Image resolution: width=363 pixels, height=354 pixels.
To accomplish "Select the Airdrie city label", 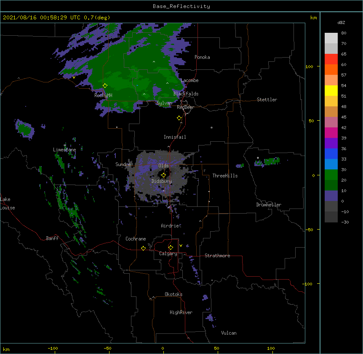I will pos(170,226).
